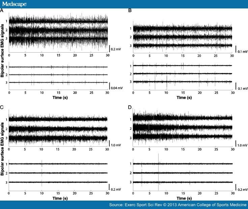Click the Time (s) label under panel B
The height and width of the screenshot is (209, 248).
coord(184,97)
